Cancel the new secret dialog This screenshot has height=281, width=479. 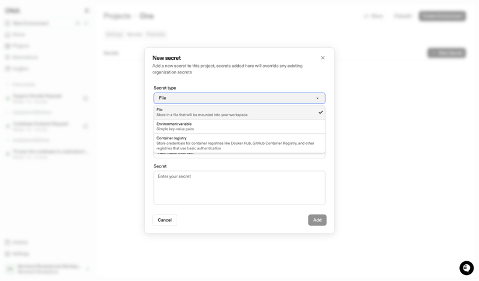(x=164, y=220)
